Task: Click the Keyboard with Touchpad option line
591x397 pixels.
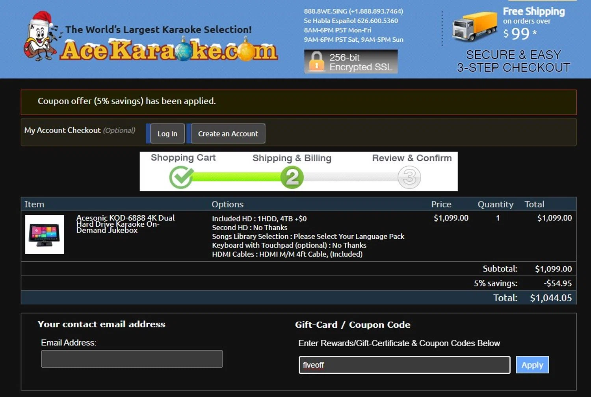Action: tap(289, 246)
